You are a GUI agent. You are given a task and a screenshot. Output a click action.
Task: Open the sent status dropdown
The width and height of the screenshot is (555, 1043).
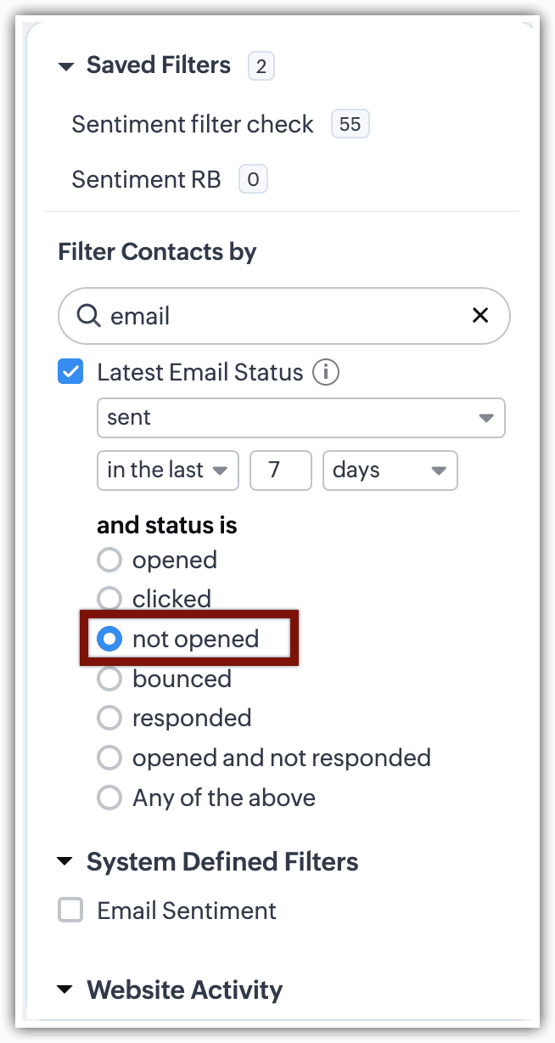[x=301, y=418]
